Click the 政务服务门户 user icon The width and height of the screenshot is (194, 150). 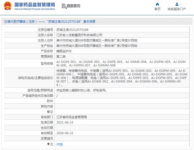point(177,4)
